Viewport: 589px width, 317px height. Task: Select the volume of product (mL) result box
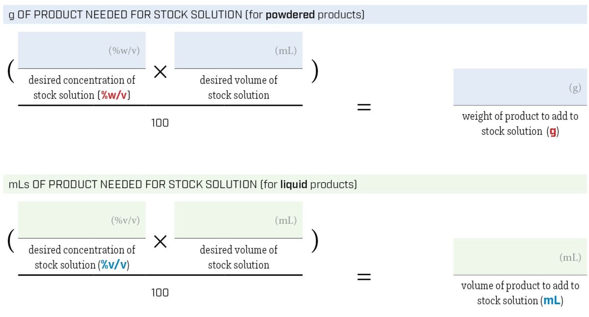[x=520, y=257]
